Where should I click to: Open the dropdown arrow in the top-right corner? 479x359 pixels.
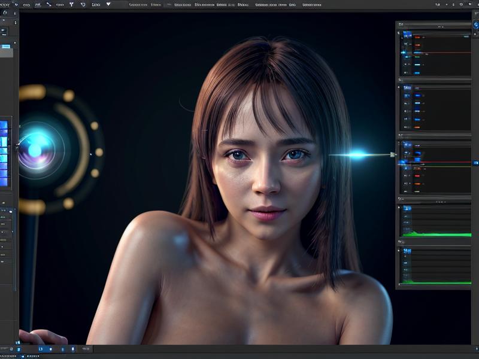coord(108,5)
